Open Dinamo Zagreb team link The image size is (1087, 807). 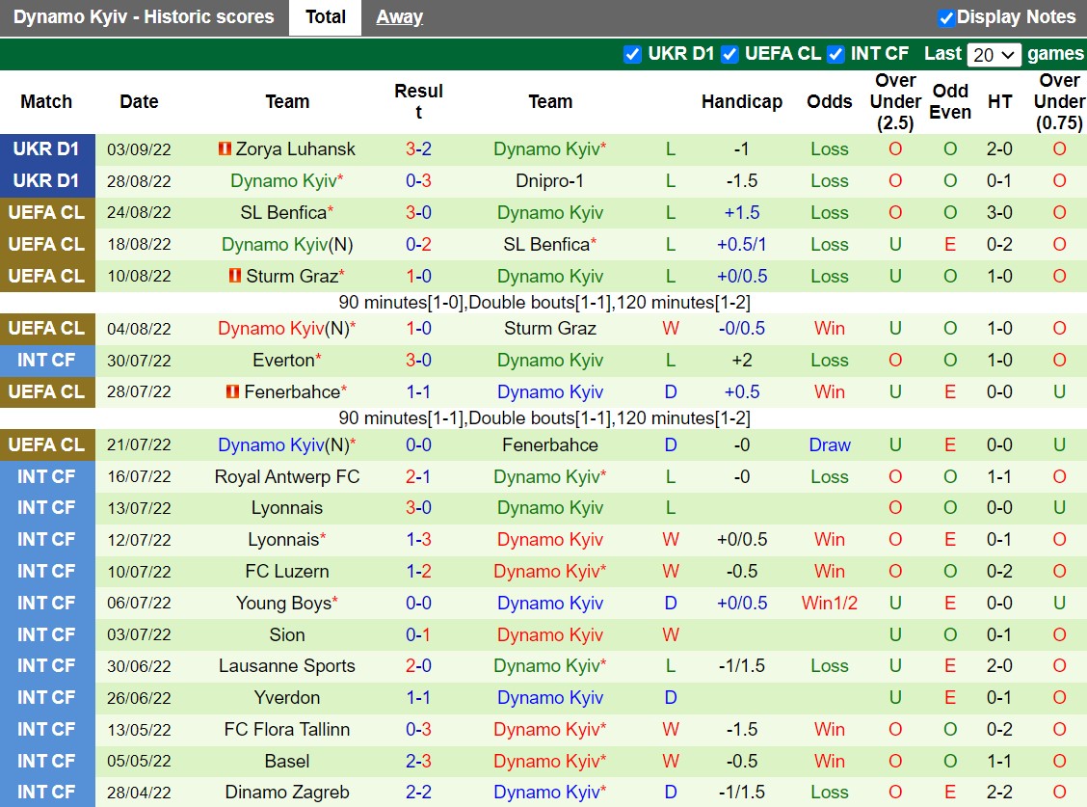click(x=287, y=792)
